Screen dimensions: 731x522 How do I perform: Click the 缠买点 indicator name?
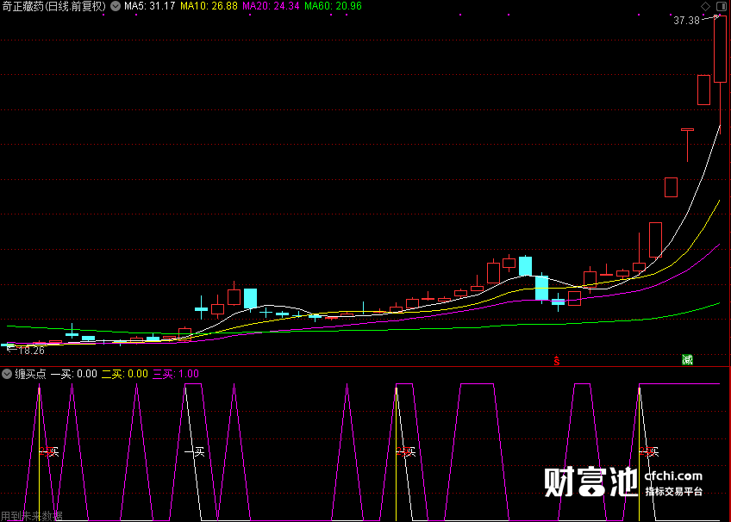pyautogui.click(x=30, y=374)
